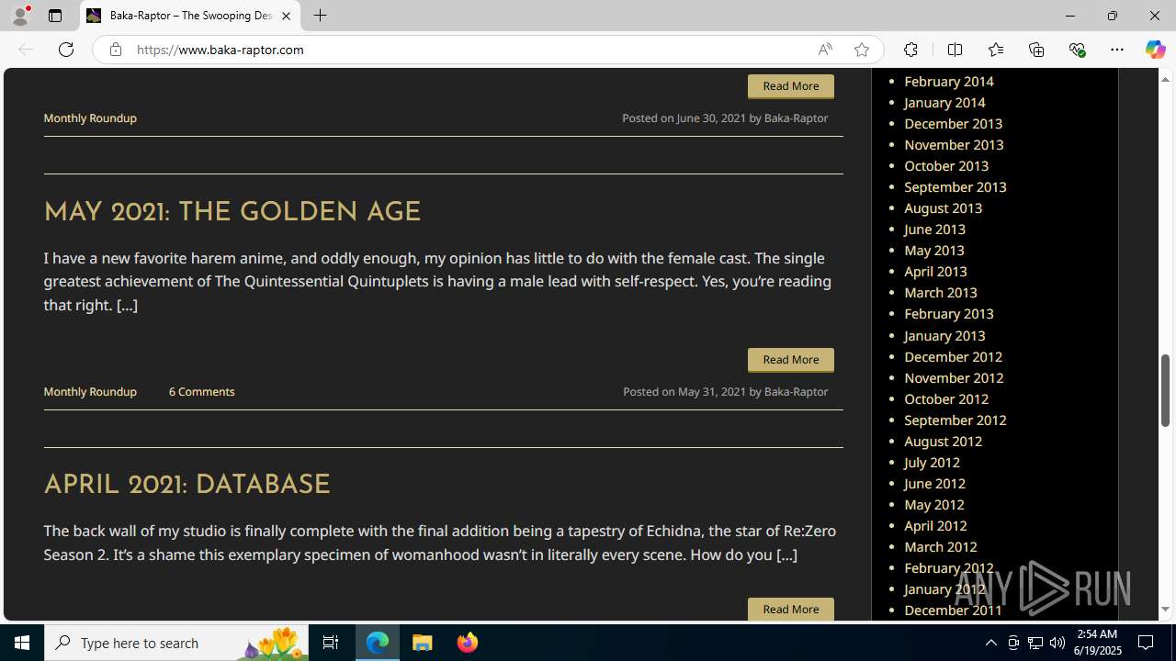1176x661 pixels.
Task: Open December 2012 archive
Action: (x=953, y=357)
